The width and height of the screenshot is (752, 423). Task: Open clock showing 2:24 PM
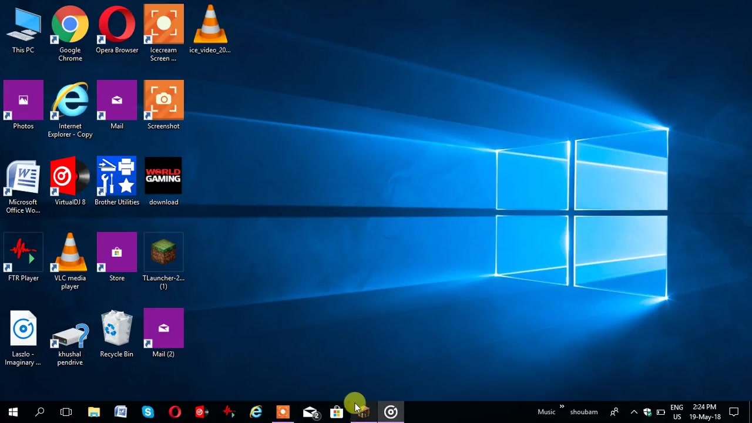pyautogui.click(x=706, y=412)
